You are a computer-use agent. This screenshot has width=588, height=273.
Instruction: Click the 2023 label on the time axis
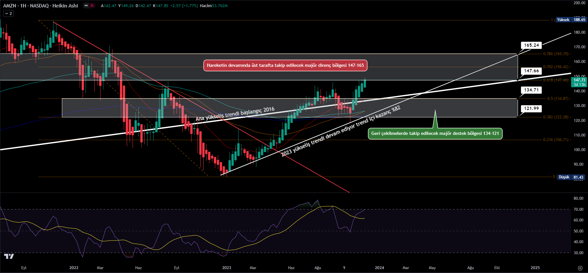pyautogui.click(x=227, y=268)
